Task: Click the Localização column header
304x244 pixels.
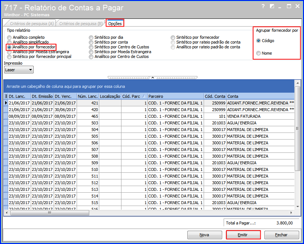Action: 110,96
